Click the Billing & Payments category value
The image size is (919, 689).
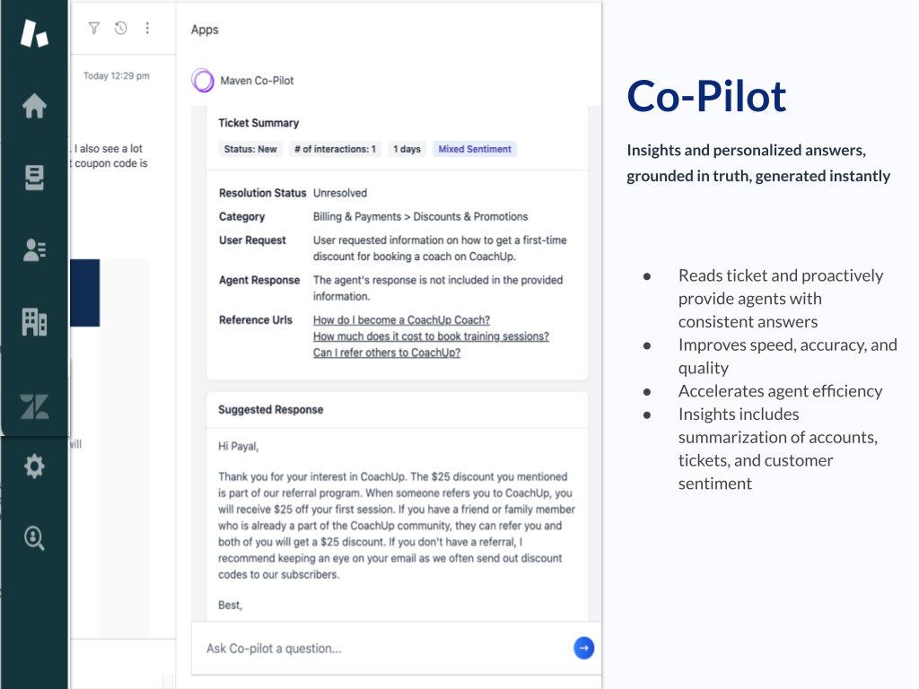(420, 217)
